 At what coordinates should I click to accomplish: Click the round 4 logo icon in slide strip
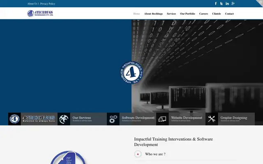click(14, 119)
